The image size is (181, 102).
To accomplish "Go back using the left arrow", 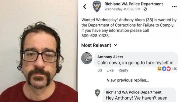I will (x=85, y=7).
